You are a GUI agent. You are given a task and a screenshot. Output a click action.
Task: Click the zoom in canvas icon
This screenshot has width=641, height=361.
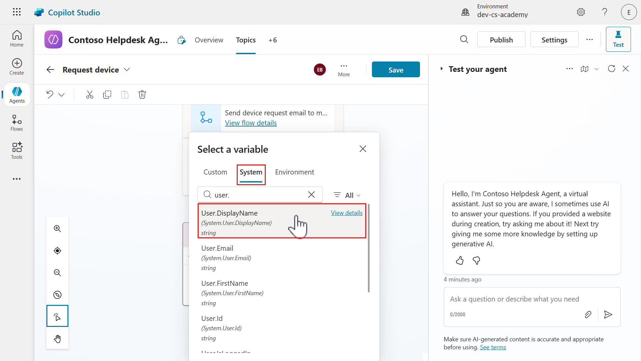pos(57,229)
